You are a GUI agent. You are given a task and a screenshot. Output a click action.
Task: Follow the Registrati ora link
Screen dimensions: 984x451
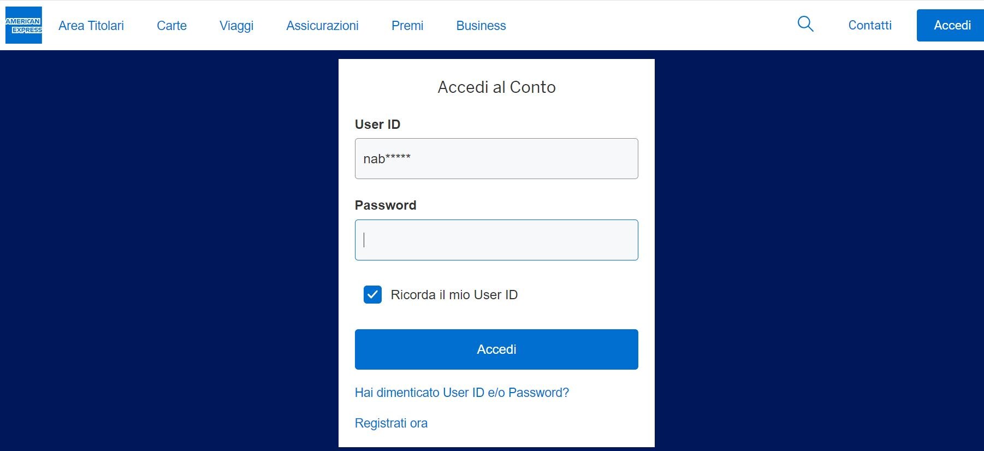click(x=391, y=423)
